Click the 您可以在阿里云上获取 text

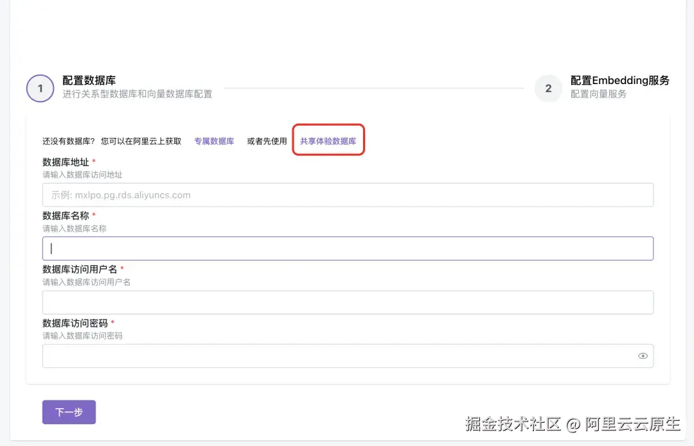[x=141, y=141]
